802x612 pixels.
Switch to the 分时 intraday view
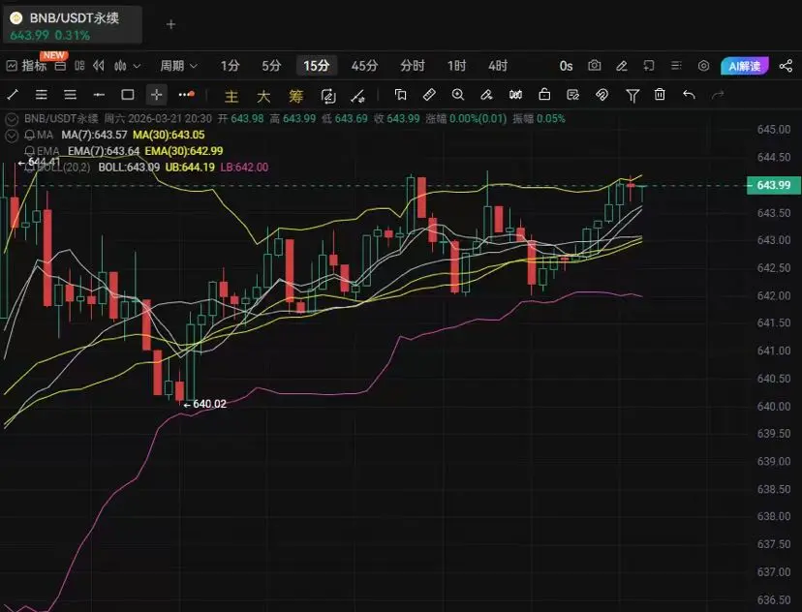point(413,66)
